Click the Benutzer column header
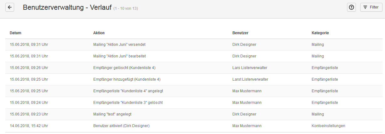The height and width of the screenshot is (134, 385). (x=241, y=33)
